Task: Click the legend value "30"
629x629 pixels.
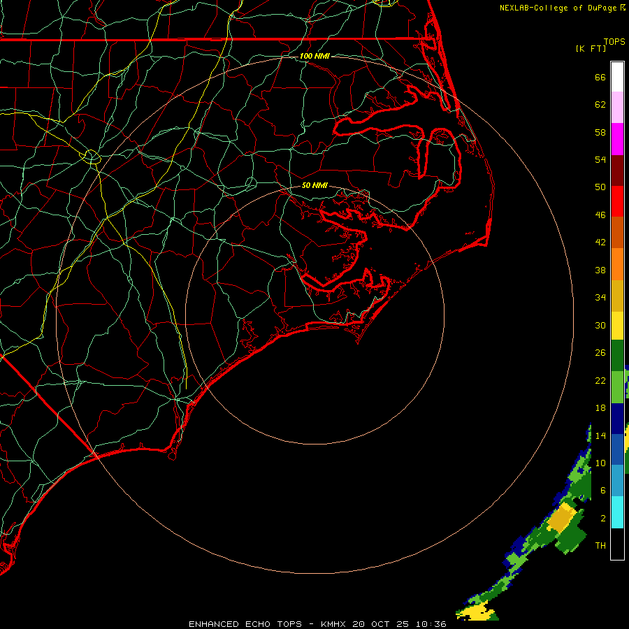Action: pyautogui.click(x=600, y=325)
